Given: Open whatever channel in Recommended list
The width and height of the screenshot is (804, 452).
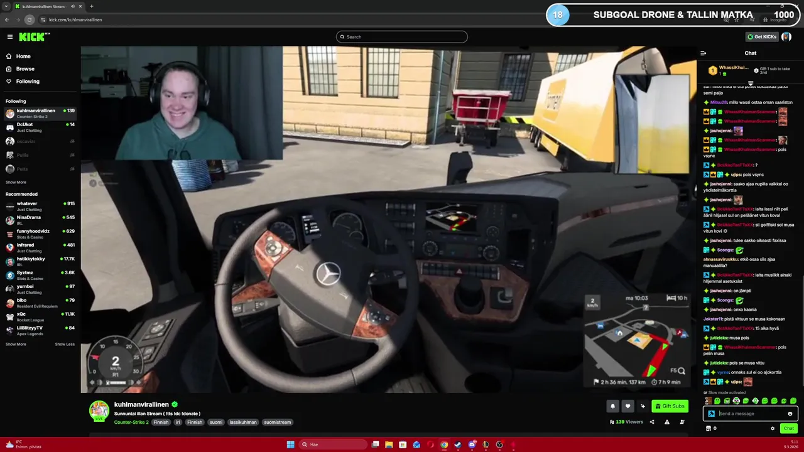Looking at the screenshot, I should click(x=40, y=206).
